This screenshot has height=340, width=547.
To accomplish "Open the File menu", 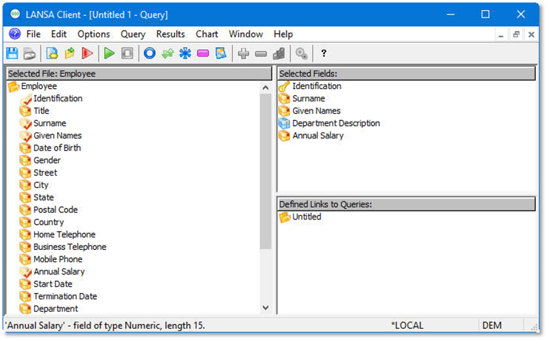I will [34, 34].
